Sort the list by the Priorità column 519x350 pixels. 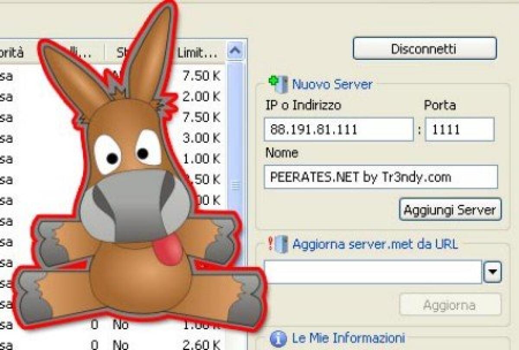point(13,50)
